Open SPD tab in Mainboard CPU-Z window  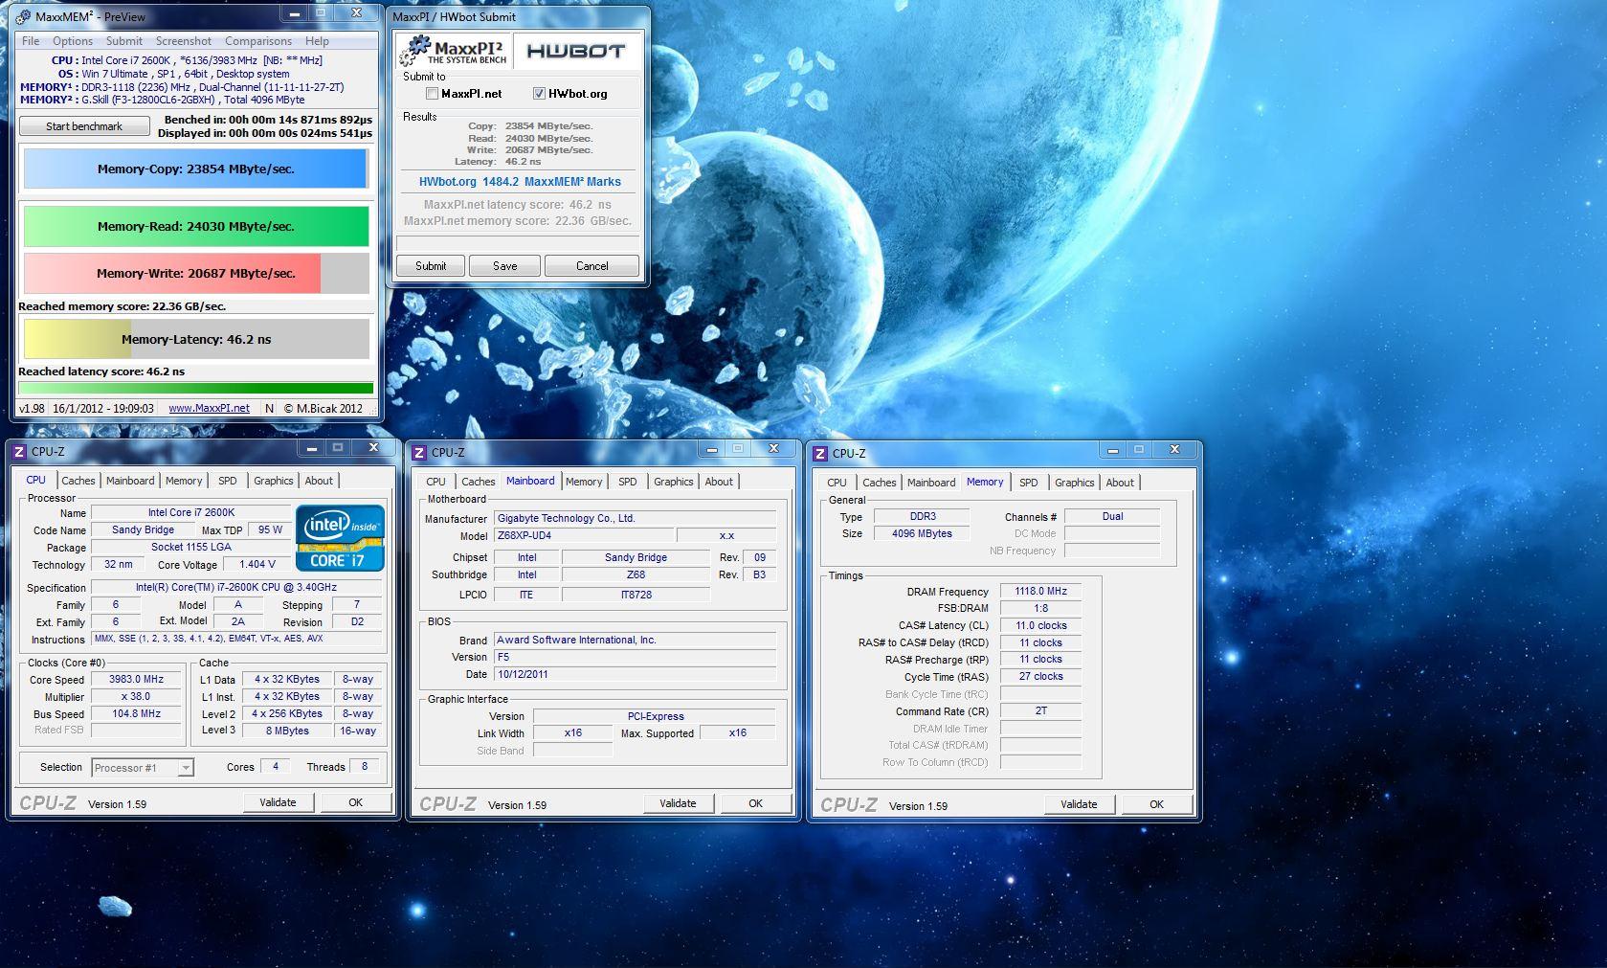point(627,482)
